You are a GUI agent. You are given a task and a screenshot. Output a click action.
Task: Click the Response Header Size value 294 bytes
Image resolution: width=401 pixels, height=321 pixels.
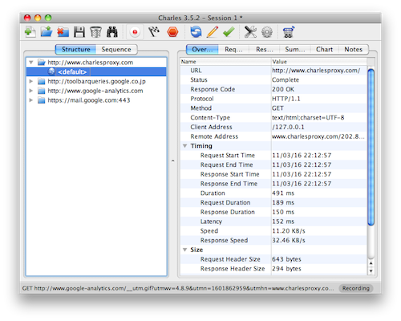[x=286, y=269]
